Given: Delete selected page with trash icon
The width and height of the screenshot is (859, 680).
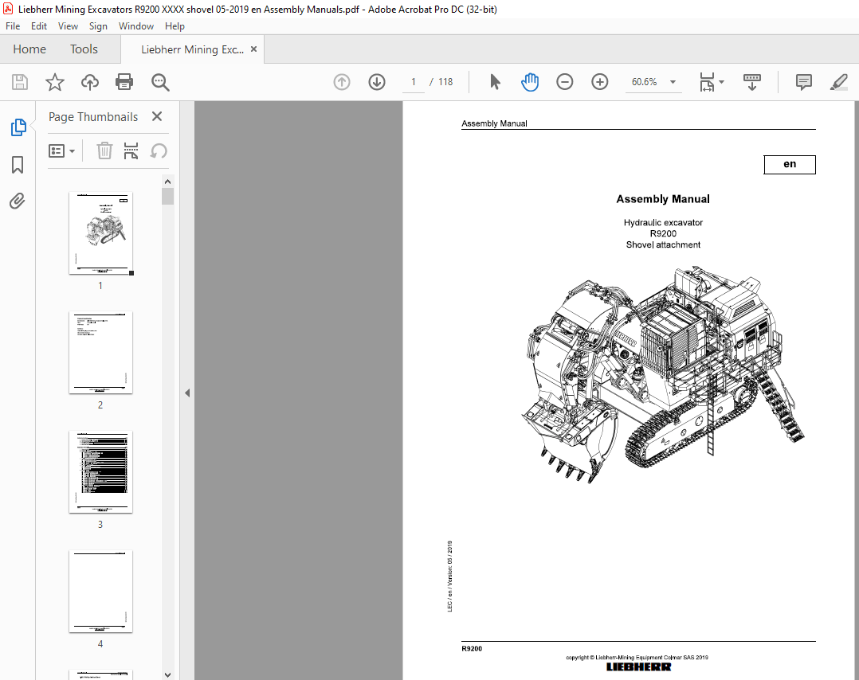Looking at the screenshot, I should click(104, 150).
